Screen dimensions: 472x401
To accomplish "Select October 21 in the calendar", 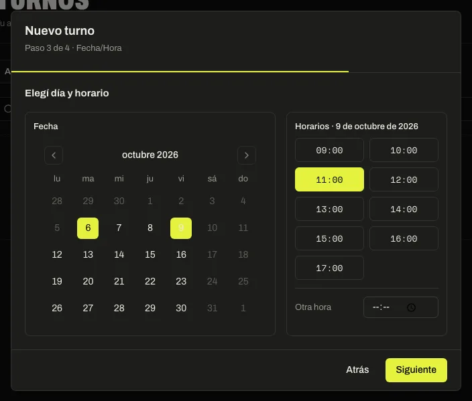I will pos(119,281).
